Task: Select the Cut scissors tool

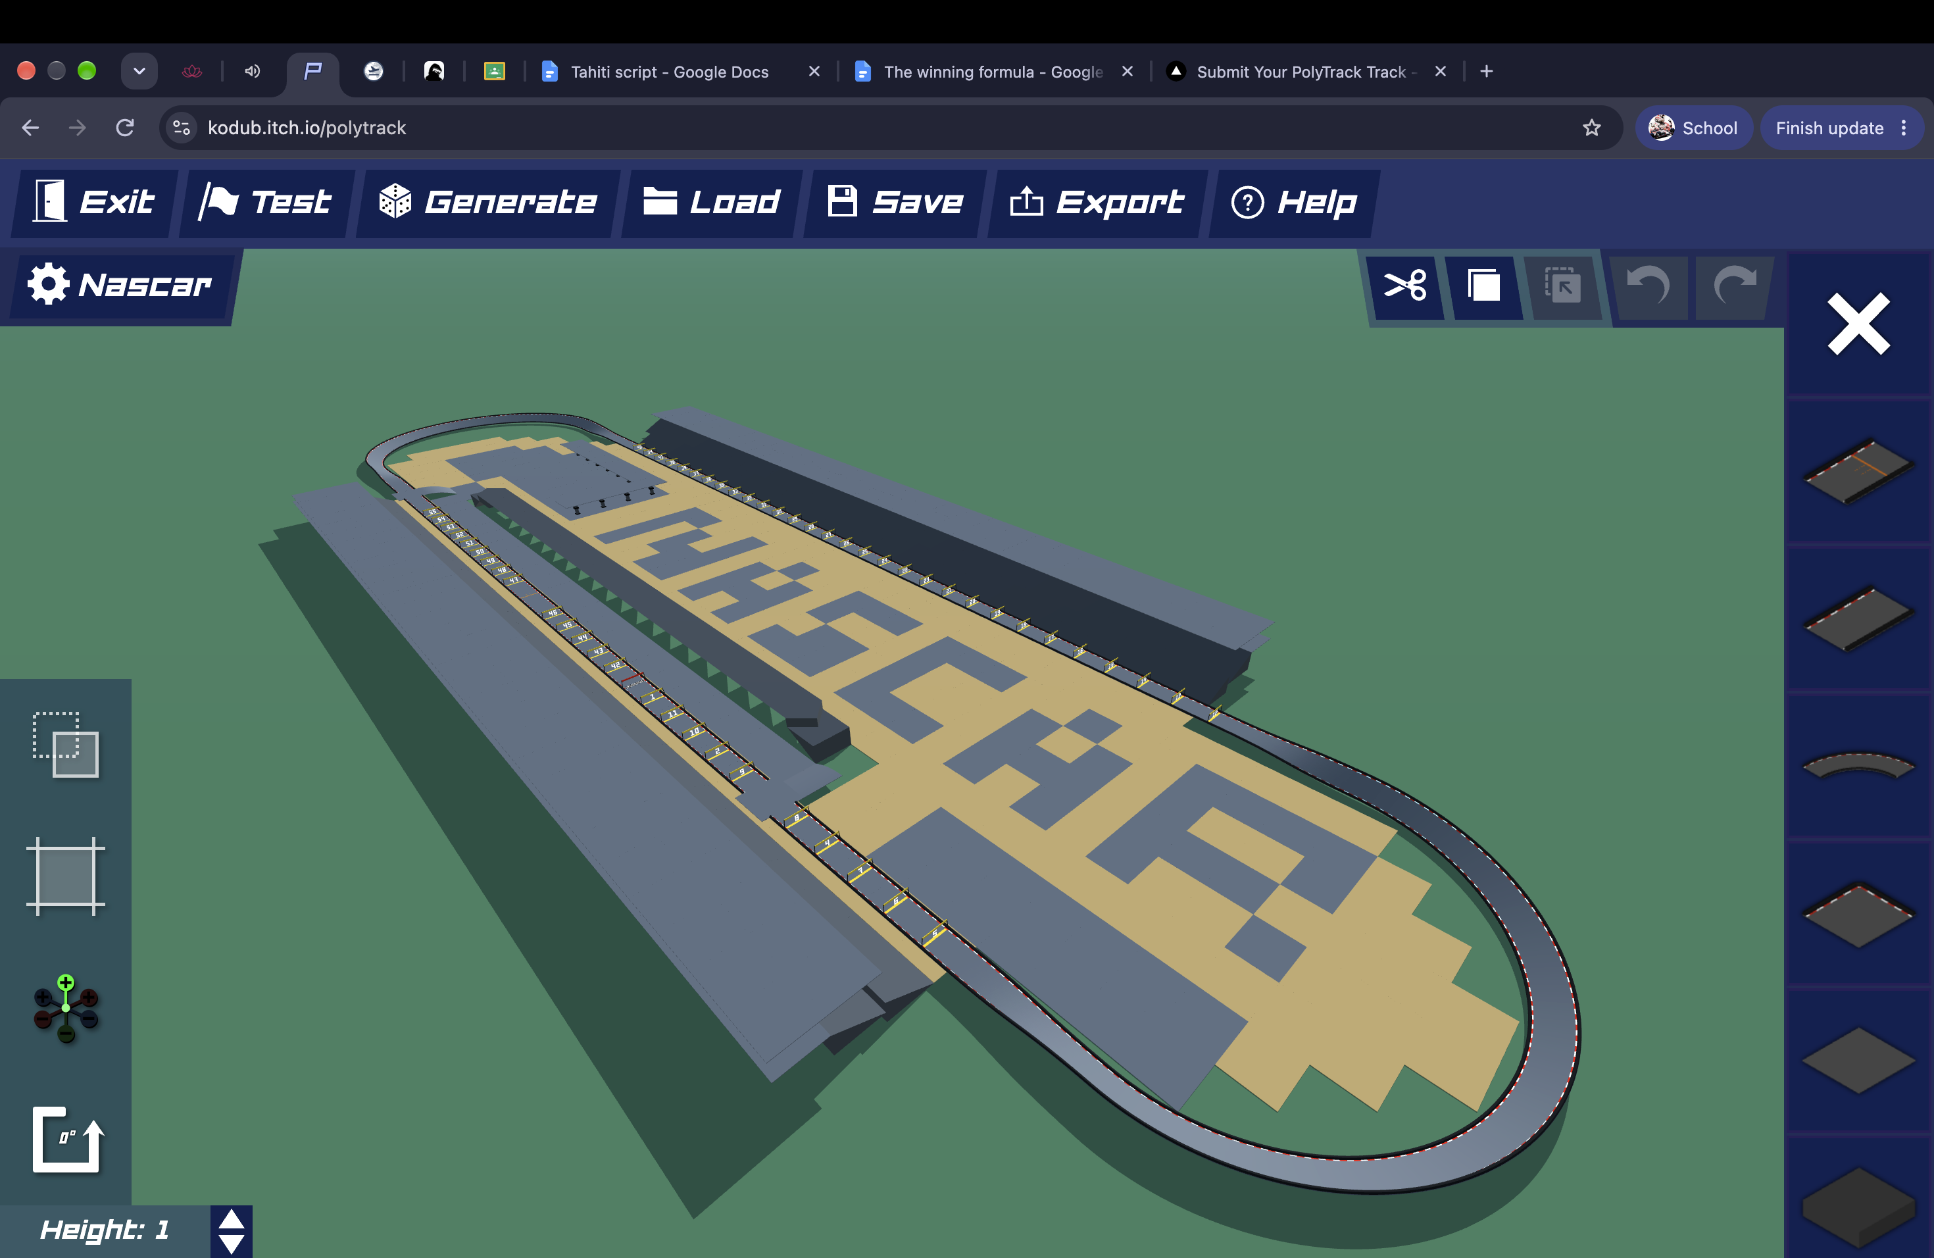Action: click(x=1405, y=286)
